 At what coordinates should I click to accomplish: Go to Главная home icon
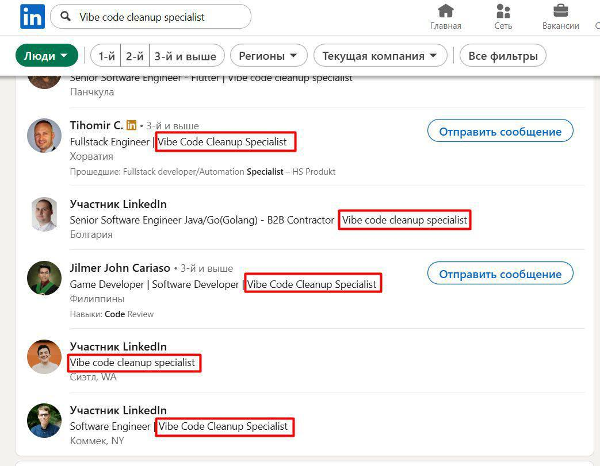[445, 17]
